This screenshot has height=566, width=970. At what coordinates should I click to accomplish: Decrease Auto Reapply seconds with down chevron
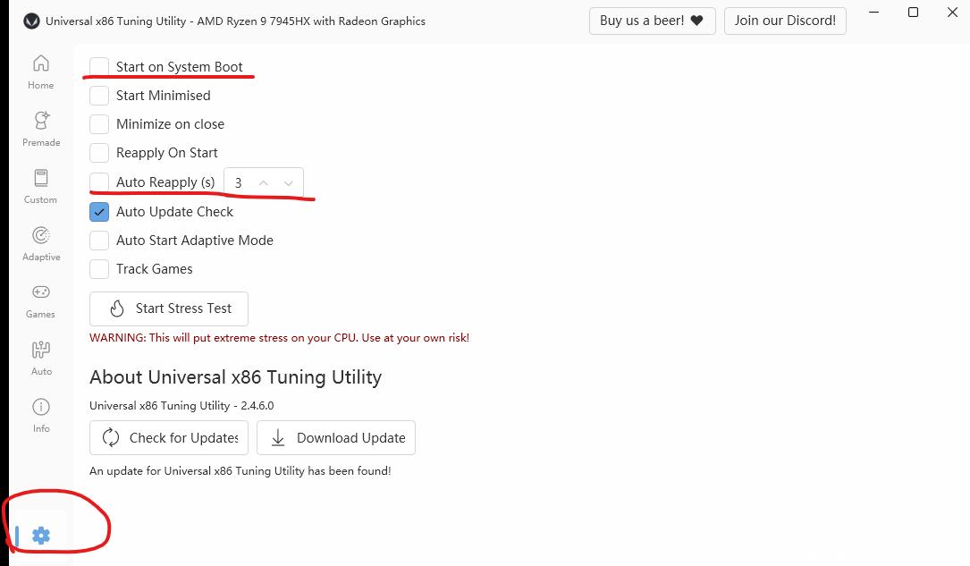coord(289,182)
